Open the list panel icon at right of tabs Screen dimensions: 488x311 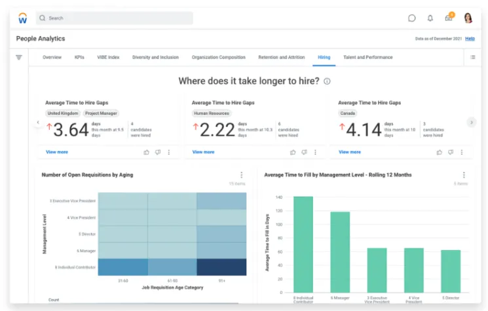pyautogui.click(x=472, y=58)
